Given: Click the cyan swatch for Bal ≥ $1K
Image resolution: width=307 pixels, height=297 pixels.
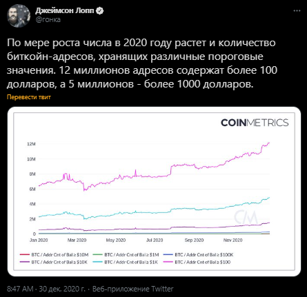Looking at the screenshot, I should coord(97,262).
